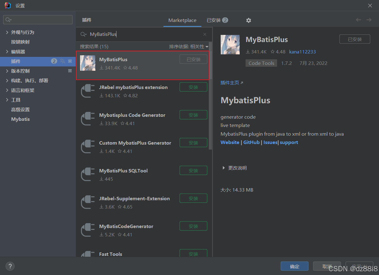379x275 pixels.
Task: Open author kana112233 link
Action: [302, 52]
